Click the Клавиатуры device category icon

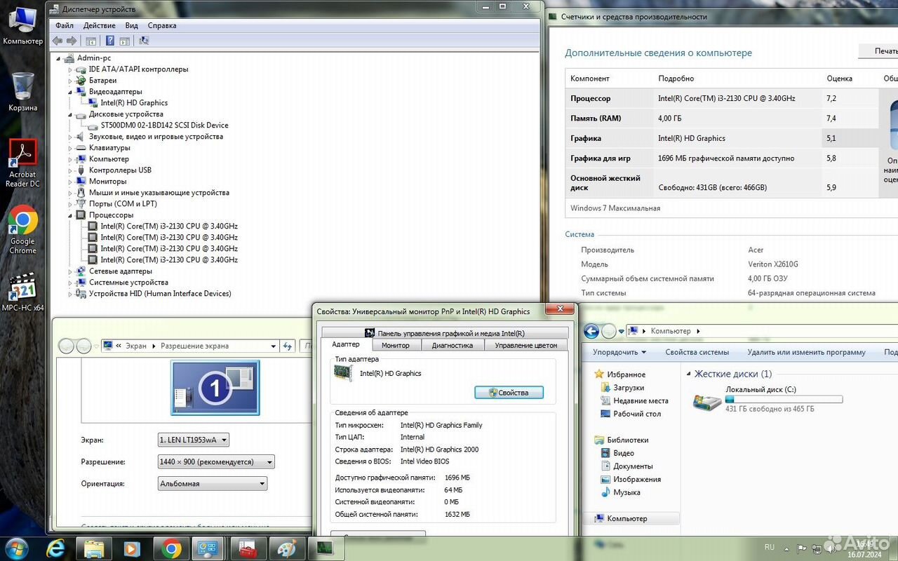(81, 148)
